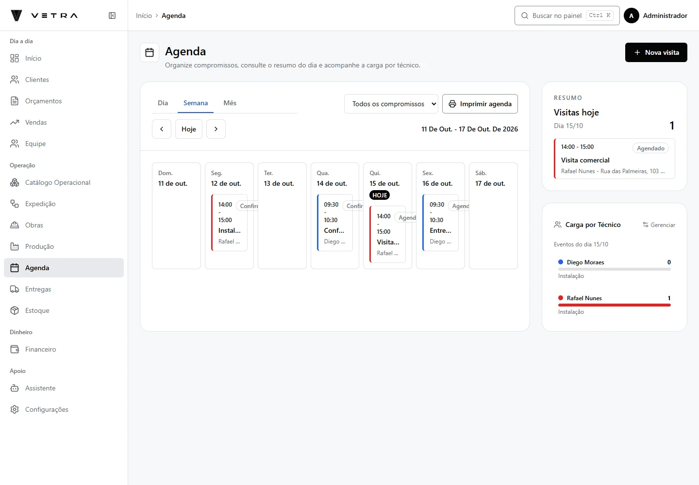Viewport: 699px width, 485px height.
Task: Jump to today with Hoje button
Action: (189, 129)
